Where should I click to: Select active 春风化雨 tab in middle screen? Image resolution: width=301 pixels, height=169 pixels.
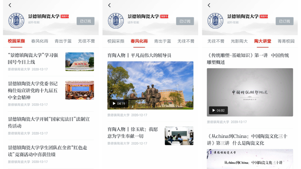139,41
